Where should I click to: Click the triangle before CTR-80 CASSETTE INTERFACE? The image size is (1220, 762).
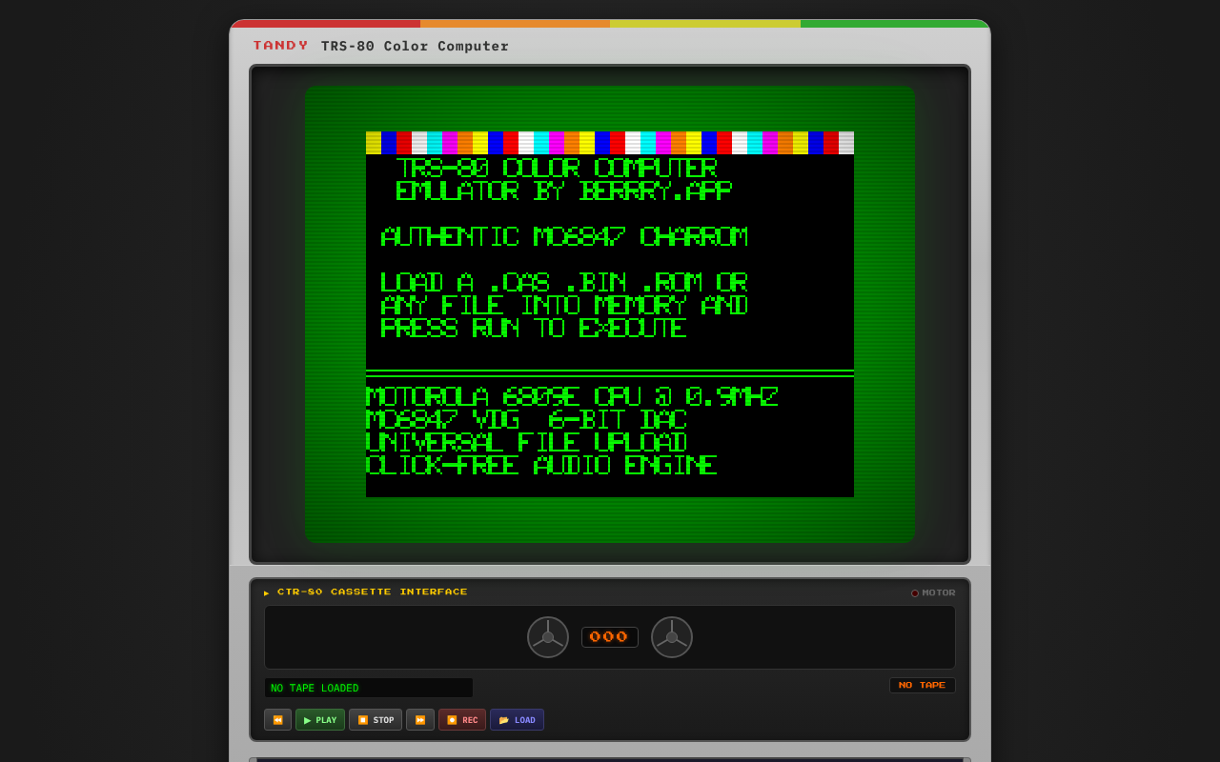pos(266,592)
